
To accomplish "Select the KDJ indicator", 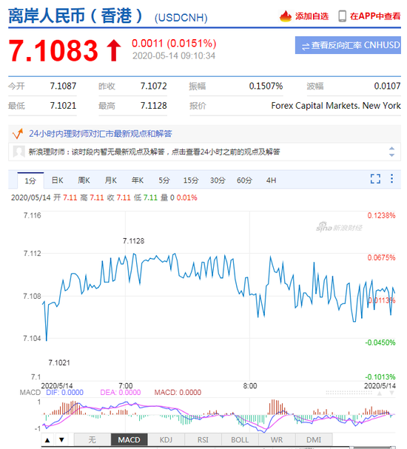I will pyautogui.click(x=166, y=440).
